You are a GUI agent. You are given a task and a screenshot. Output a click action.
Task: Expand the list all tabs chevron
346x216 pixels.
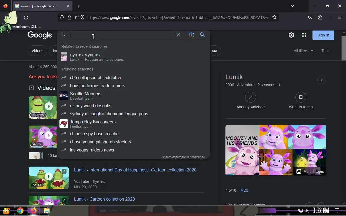pos(292,6)
